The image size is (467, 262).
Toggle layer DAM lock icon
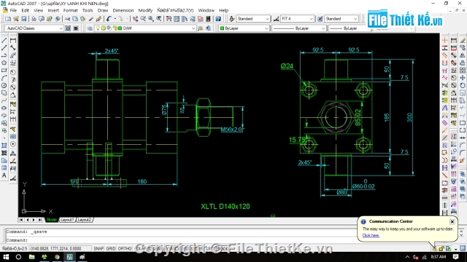point(115,28)
